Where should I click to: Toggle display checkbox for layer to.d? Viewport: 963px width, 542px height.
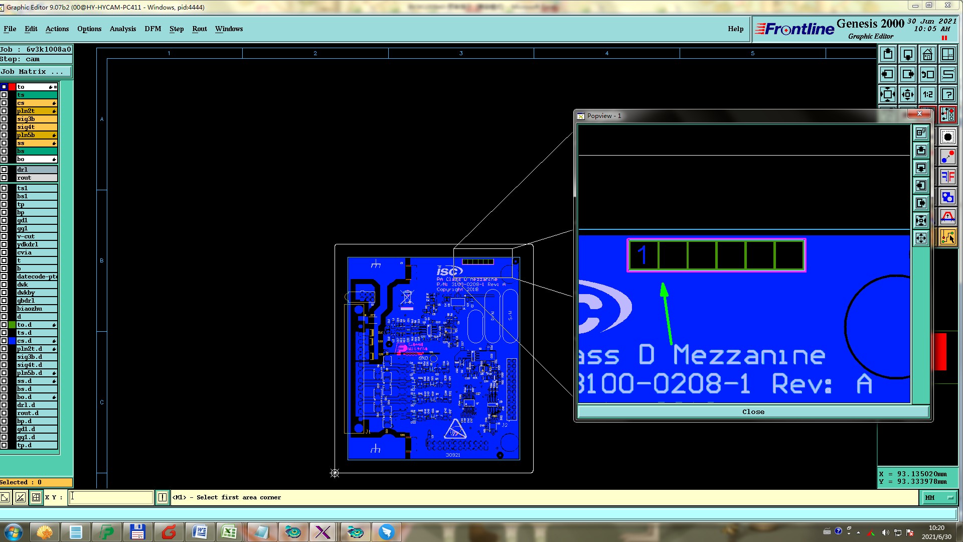[x=4, y=325]
